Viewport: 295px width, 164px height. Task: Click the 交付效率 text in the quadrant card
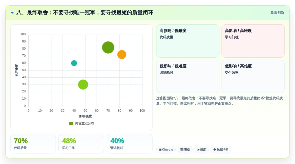pyautogui.click(x=232, y=72)
